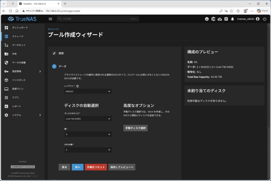Click the browser チャット Copilot button
The height and width of the screenshot is (181, 271).
262,11
